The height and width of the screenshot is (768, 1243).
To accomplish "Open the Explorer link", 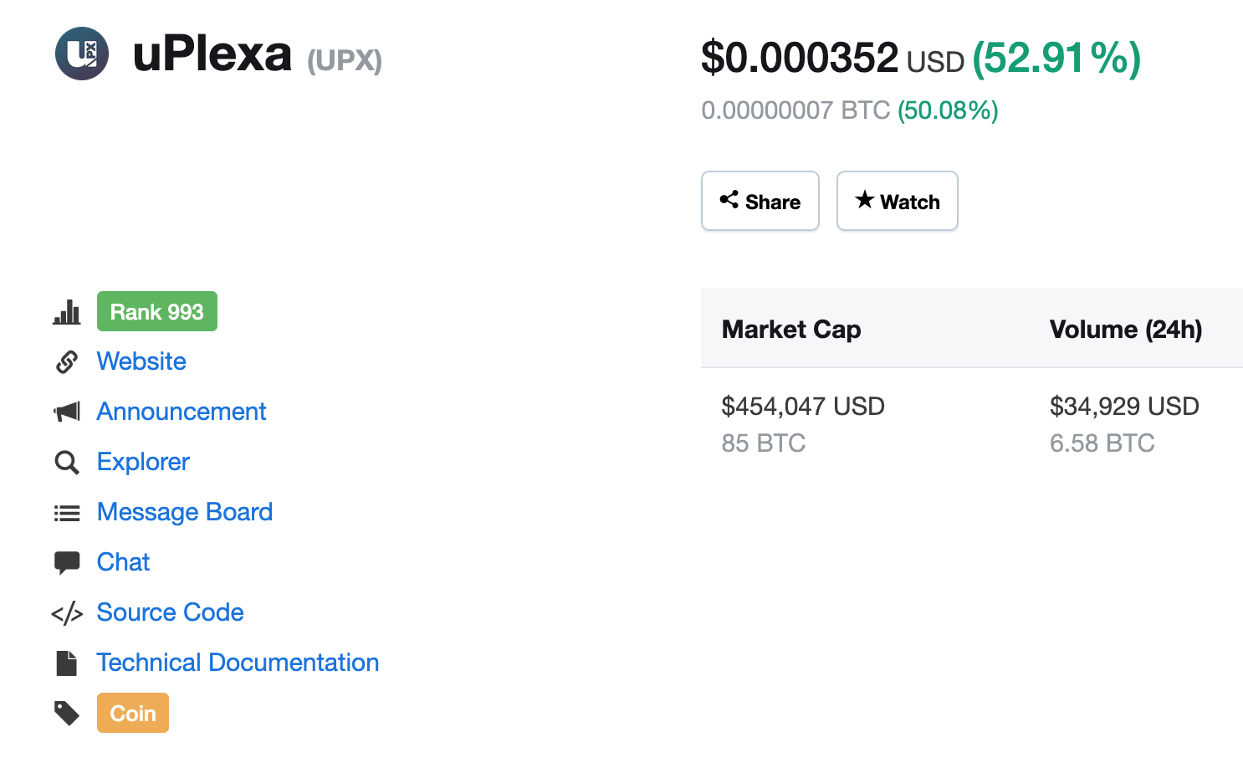I will [x=143, y=462].
